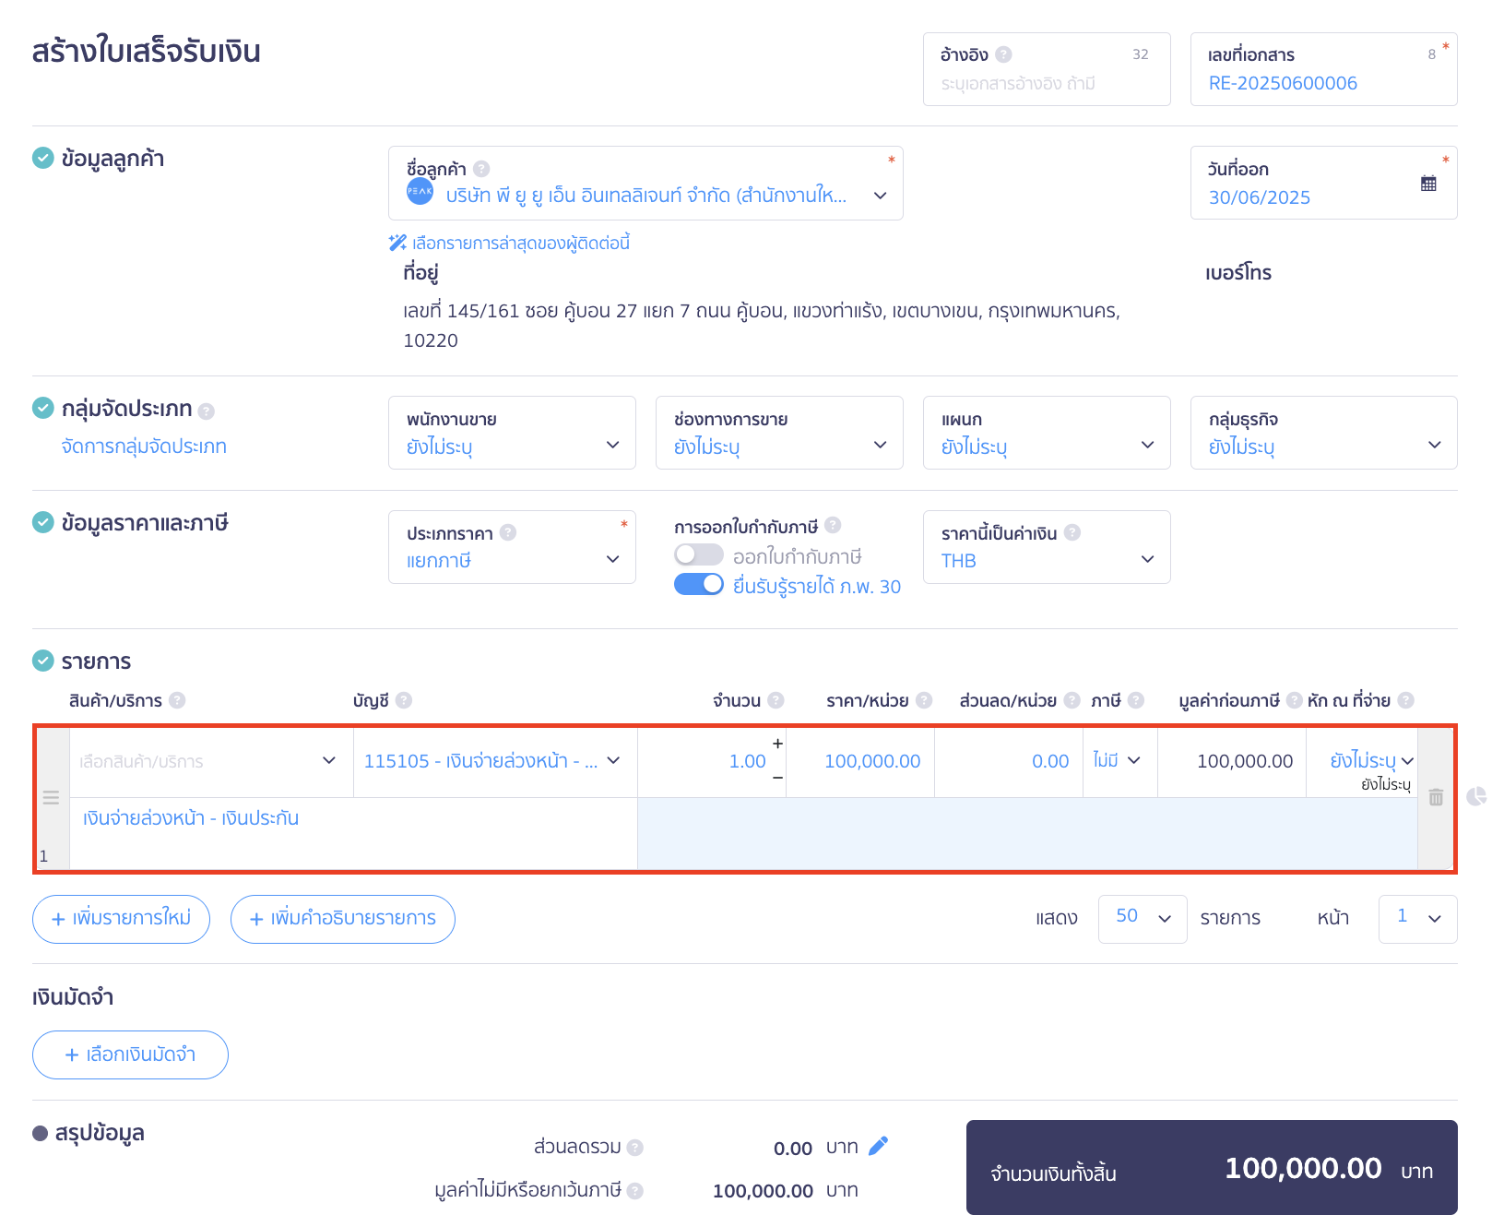Disable the ยื่นรับรู้รายได้ ภ.พ. 30 toggle

[x=698, y=585]
